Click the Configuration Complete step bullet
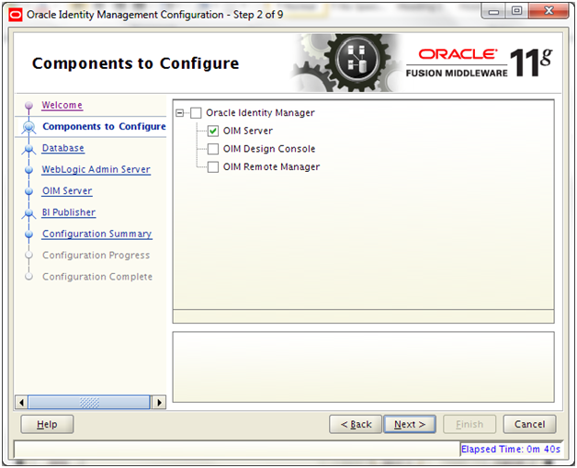Screen dimensions: 577x468 29,277
